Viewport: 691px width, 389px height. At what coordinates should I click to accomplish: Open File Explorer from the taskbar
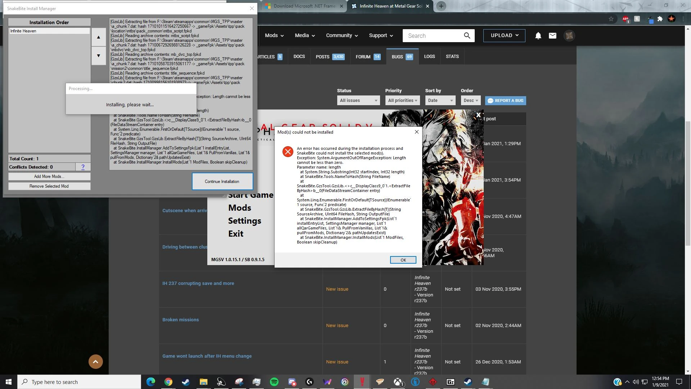203,382
